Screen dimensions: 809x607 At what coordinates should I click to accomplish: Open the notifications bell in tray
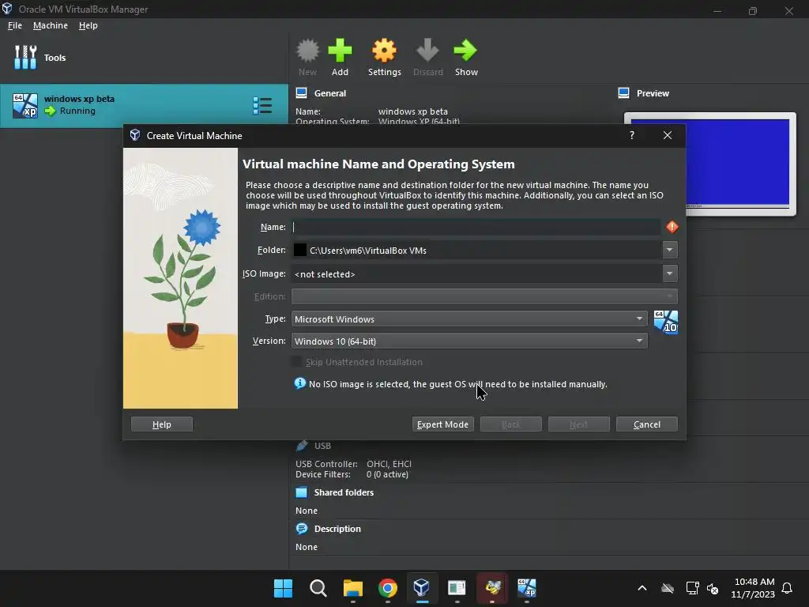(x=788, y=588)
